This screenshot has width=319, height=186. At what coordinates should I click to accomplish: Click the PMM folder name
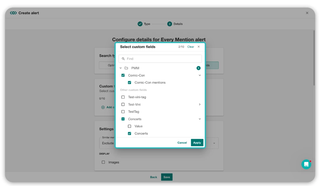[x=135, y=68]
